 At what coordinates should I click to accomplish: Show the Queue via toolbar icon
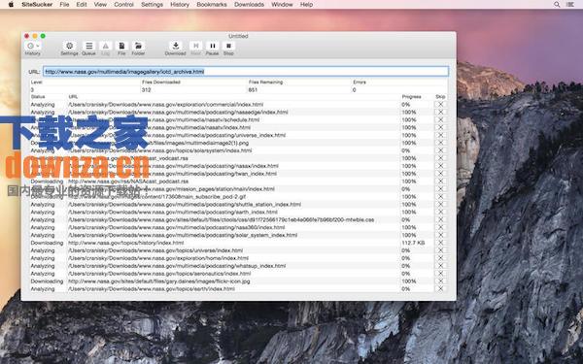[88, 46]
